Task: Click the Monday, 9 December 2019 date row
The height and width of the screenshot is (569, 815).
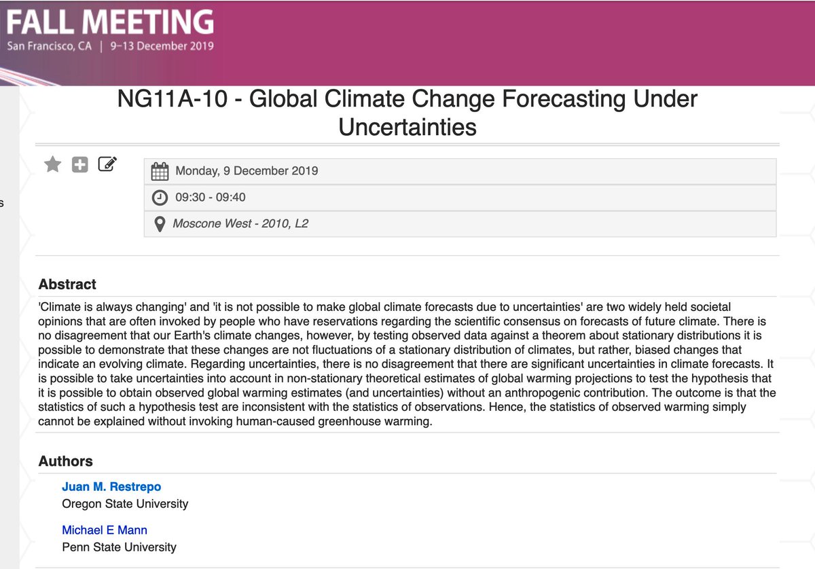Action: [460, 170]
